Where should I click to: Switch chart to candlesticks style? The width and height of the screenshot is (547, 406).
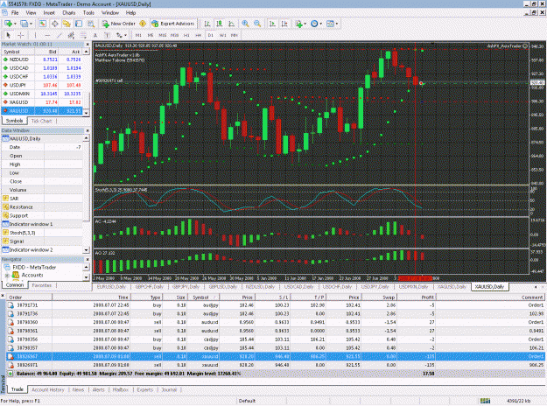[220, 24]
